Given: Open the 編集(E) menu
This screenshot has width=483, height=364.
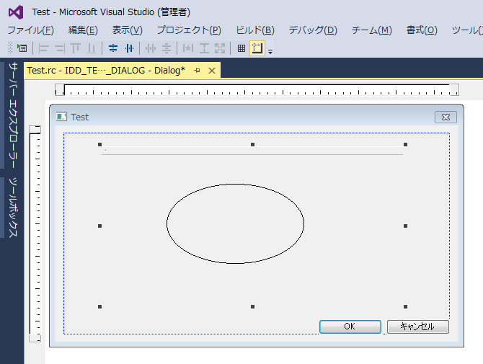Looking at the screenshot, I should tap(83, 30).
